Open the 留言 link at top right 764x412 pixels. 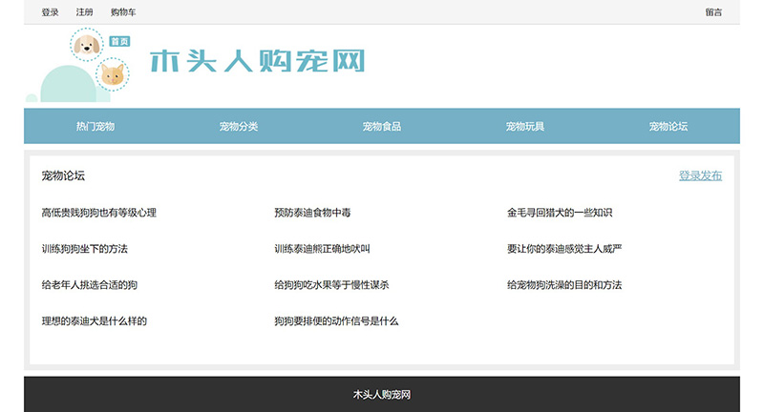tap(713, 12)
